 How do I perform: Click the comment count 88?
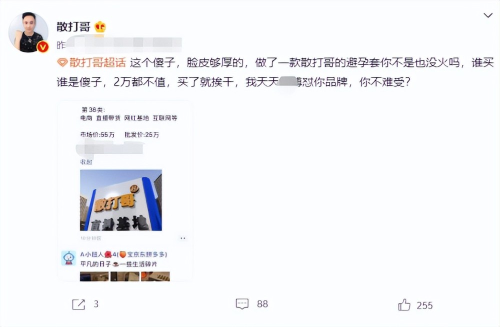pos(262,304)
